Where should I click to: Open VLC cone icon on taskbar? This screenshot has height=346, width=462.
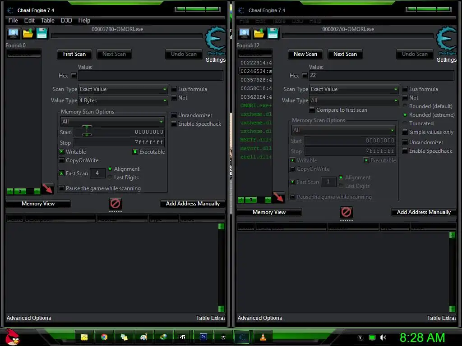coord(263,337)
